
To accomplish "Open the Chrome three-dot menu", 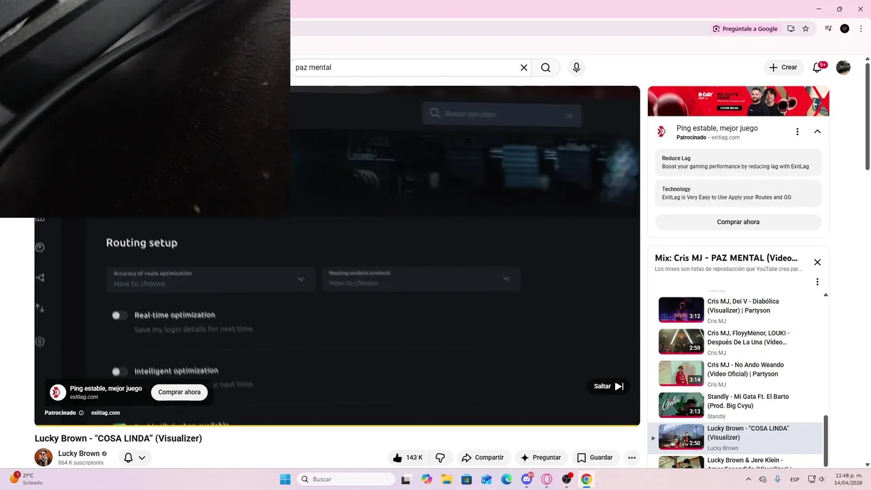I will pos(861,29).
